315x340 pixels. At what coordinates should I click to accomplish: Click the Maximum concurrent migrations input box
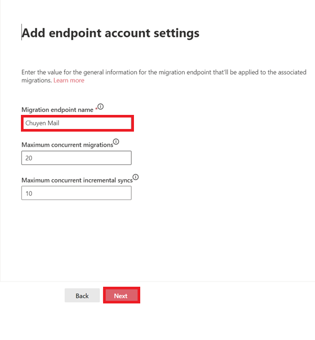[76, 158]
